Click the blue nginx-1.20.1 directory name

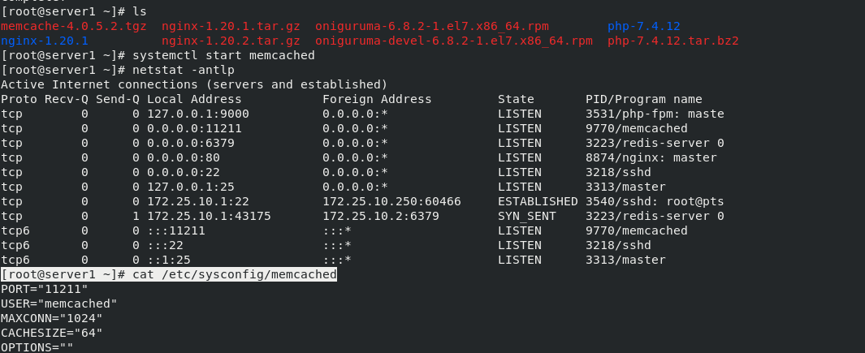click(45, 41)
